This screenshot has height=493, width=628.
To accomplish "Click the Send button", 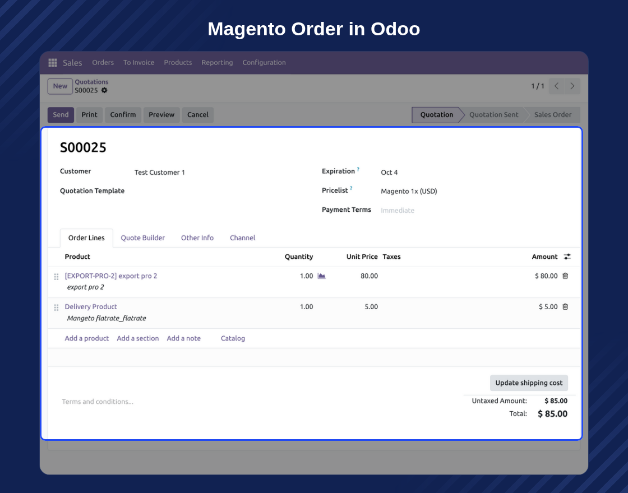I will 61,115.
